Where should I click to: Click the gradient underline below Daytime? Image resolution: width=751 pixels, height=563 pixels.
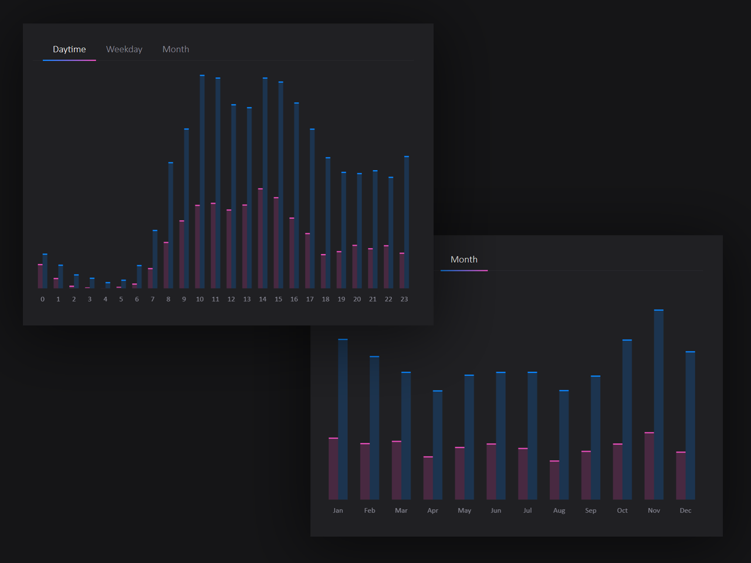tap(69, 60)
